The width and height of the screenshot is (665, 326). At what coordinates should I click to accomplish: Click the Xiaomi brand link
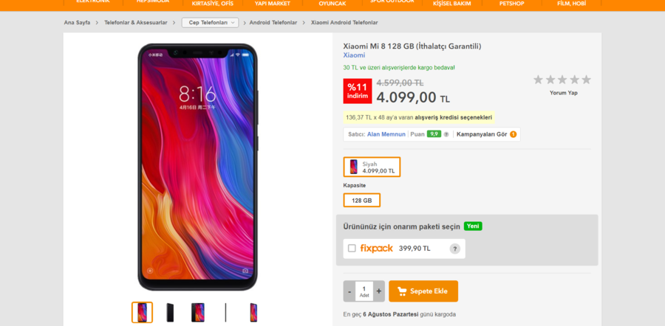[x=354, y=55]
